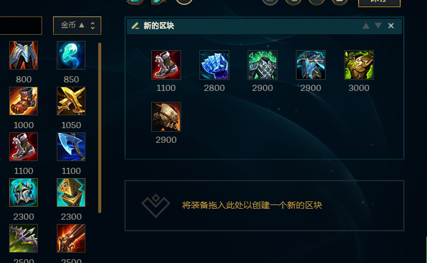Pick the blue axe item priced 1100
The height and width of the screenshot is (263, 427).
click(x=71, y=146)
